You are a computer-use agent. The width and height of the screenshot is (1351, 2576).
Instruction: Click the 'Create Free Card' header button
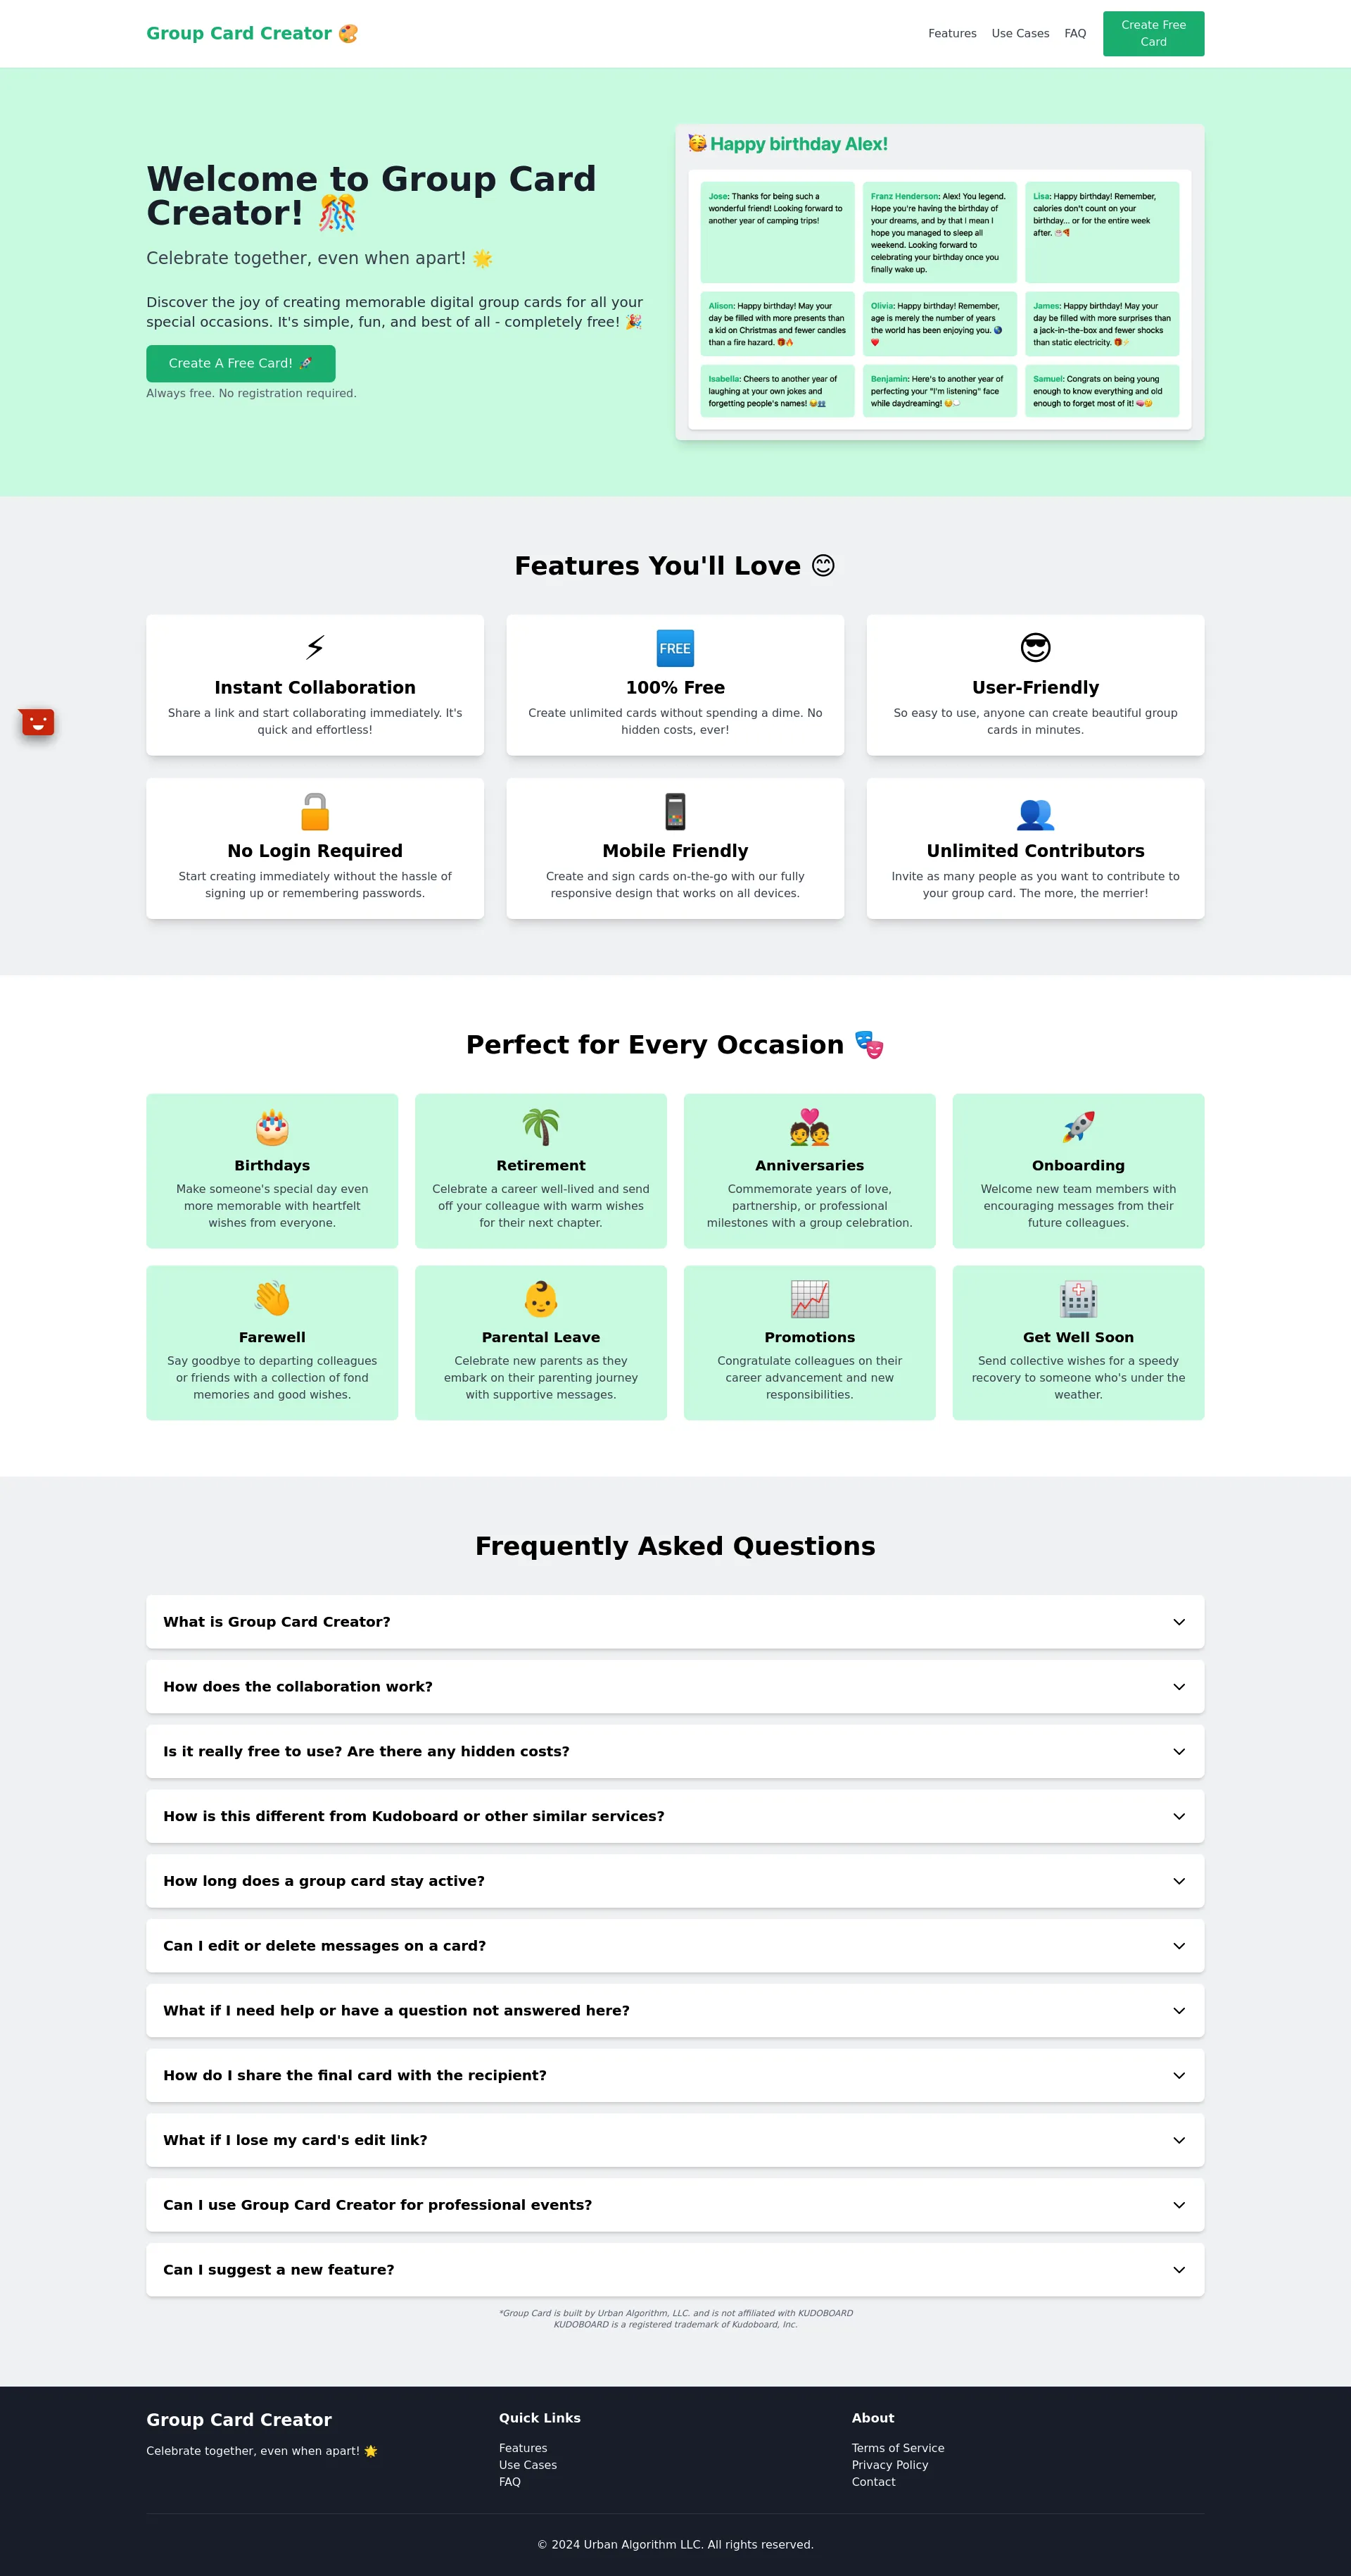(1153, 32)
